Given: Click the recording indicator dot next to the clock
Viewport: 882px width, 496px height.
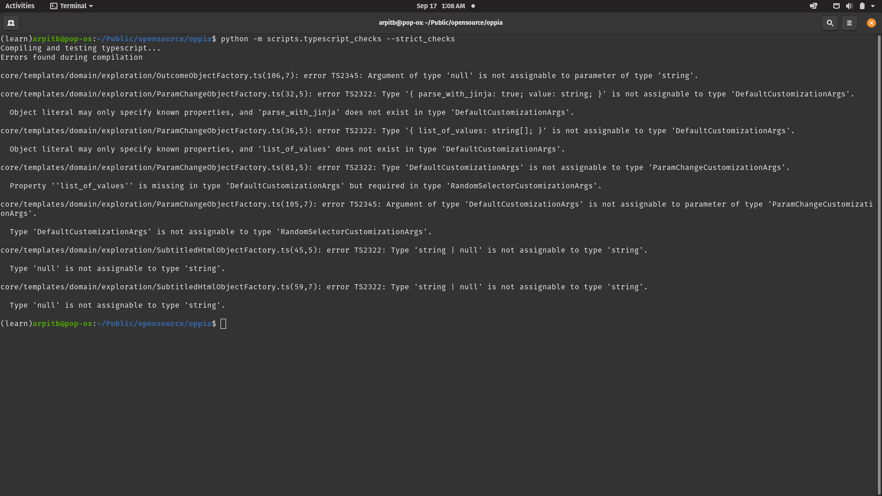Looking at the screenshot, I should coord(472,6).
